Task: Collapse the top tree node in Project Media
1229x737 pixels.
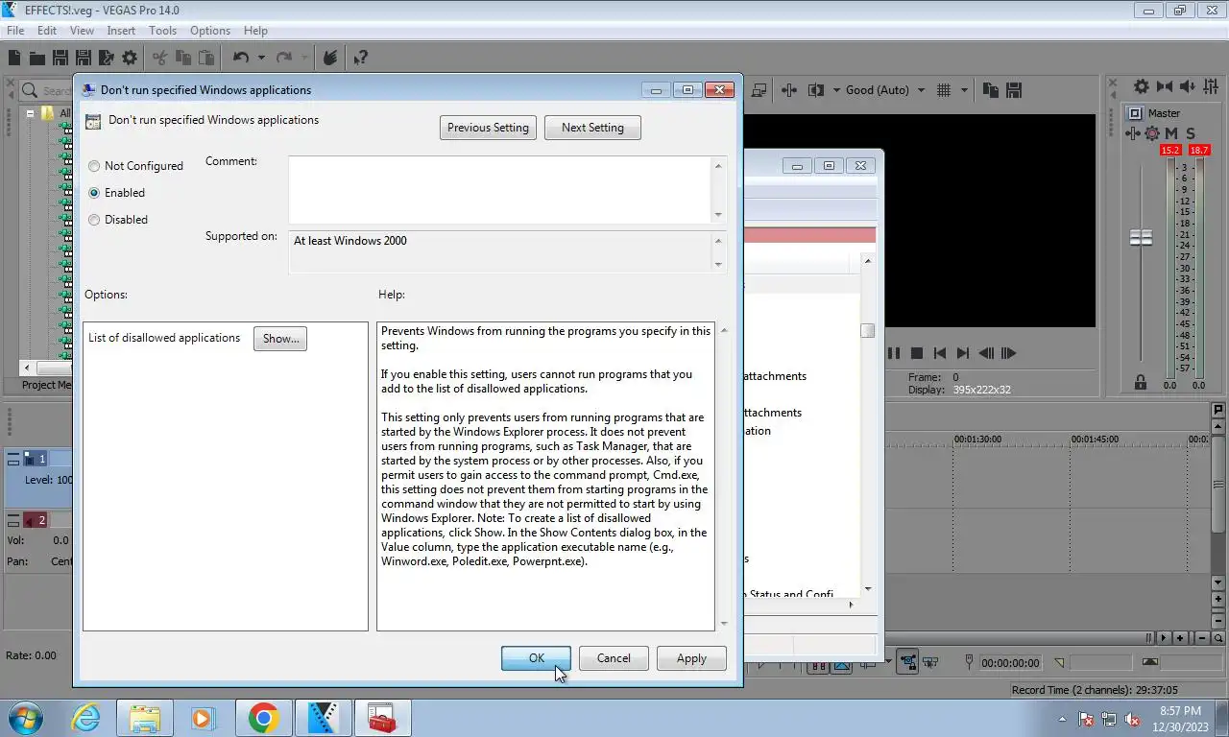Action: tap(30, 113)
